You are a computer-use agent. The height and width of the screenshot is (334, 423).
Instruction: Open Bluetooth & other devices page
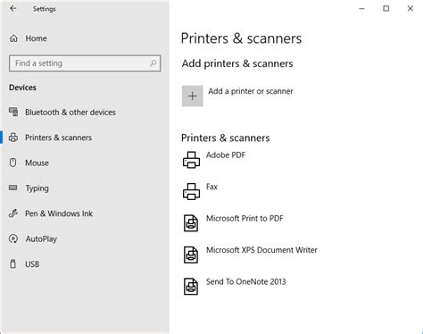70,113
